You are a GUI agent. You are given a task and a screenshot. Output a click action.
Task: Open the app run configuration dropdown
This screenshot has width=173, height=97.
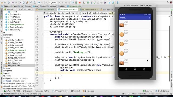point(53,2)
